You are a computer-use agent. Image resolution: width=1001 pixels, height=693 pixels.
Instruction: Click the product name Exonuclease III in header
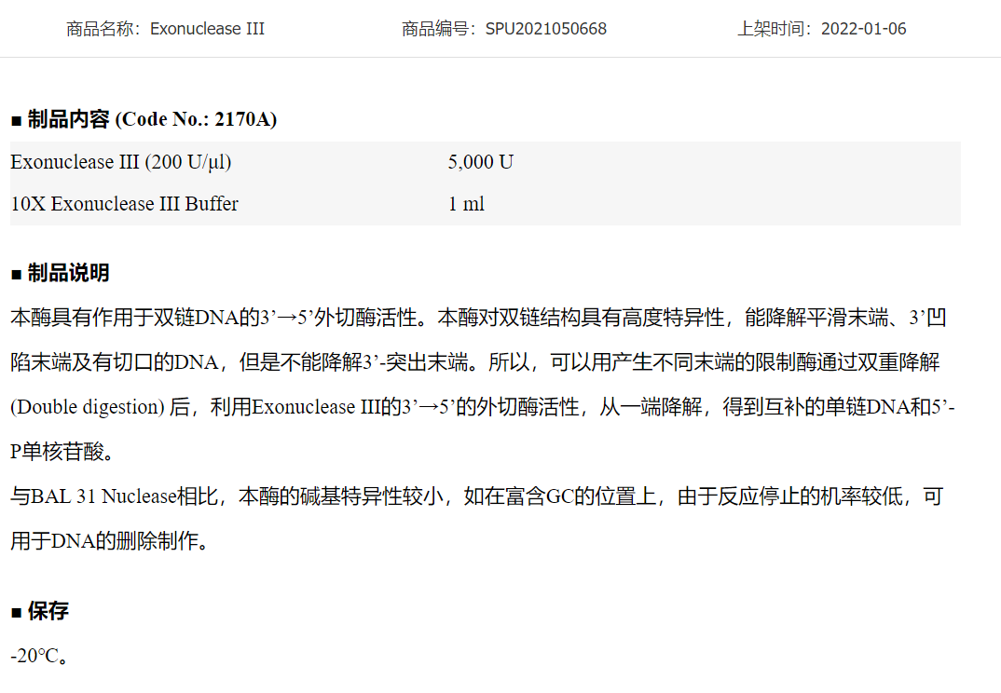pyautogui.click(x=207, y=29)
